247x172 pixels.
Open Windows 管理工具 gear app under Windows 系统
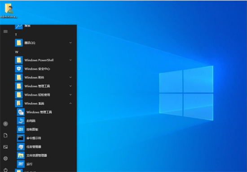(x=44, y=112)
